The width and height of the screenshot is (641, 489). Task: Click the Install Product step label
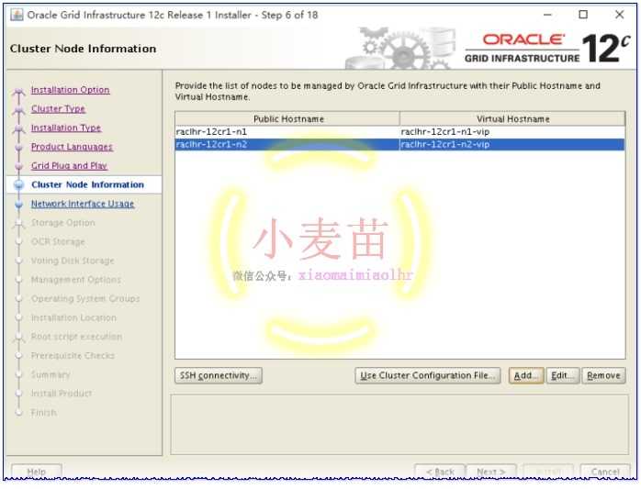62,394
